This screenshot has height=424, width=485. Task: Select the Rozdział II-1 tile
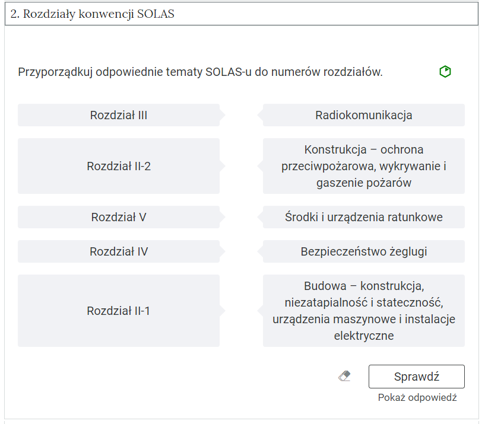[119, 311]
